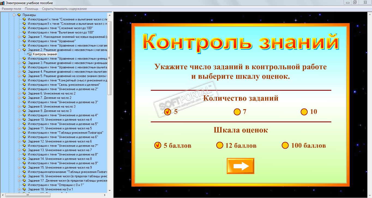Click book icon of "Связь умножения и деления"
The image size is (372, 198).
pos(24,85)
